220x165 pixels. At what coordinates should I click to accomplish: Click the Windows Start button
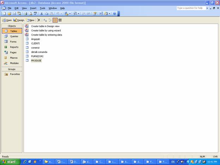10,162
